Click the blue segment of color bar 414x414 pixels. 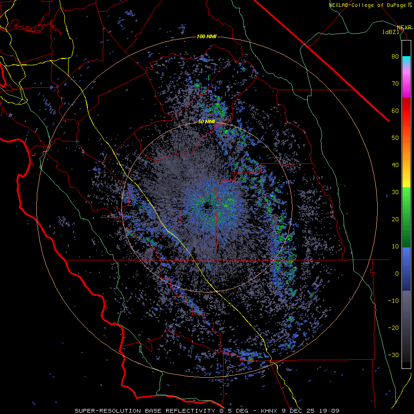tap(406, 269)
